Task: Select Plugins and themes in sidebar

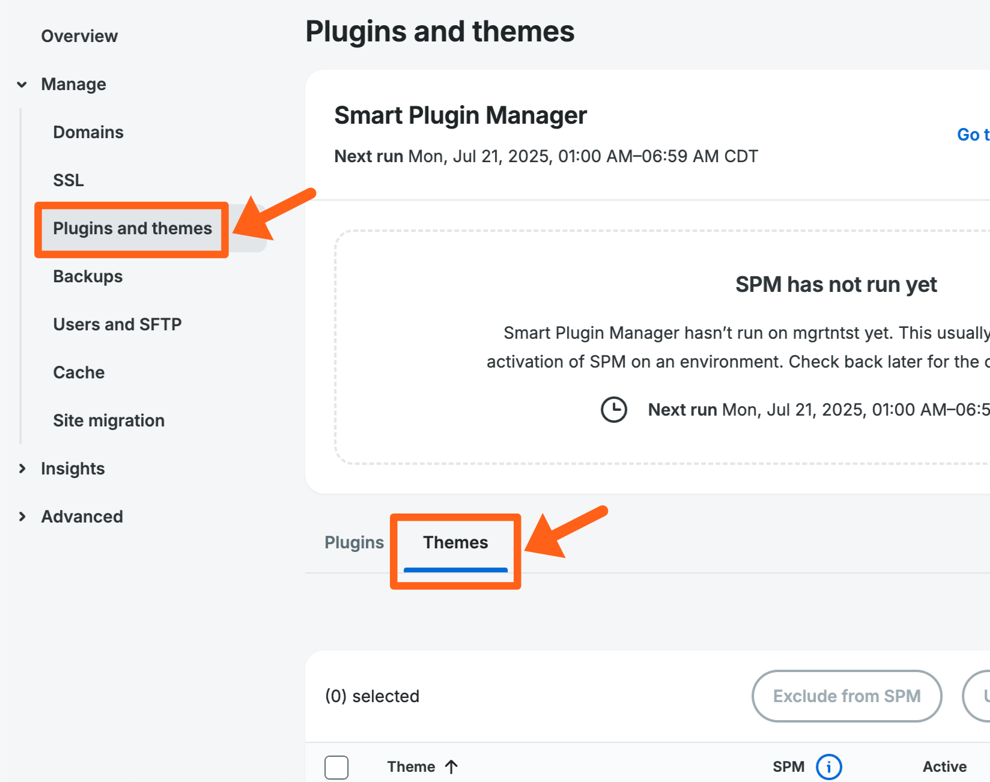Action: pos(132,229)
